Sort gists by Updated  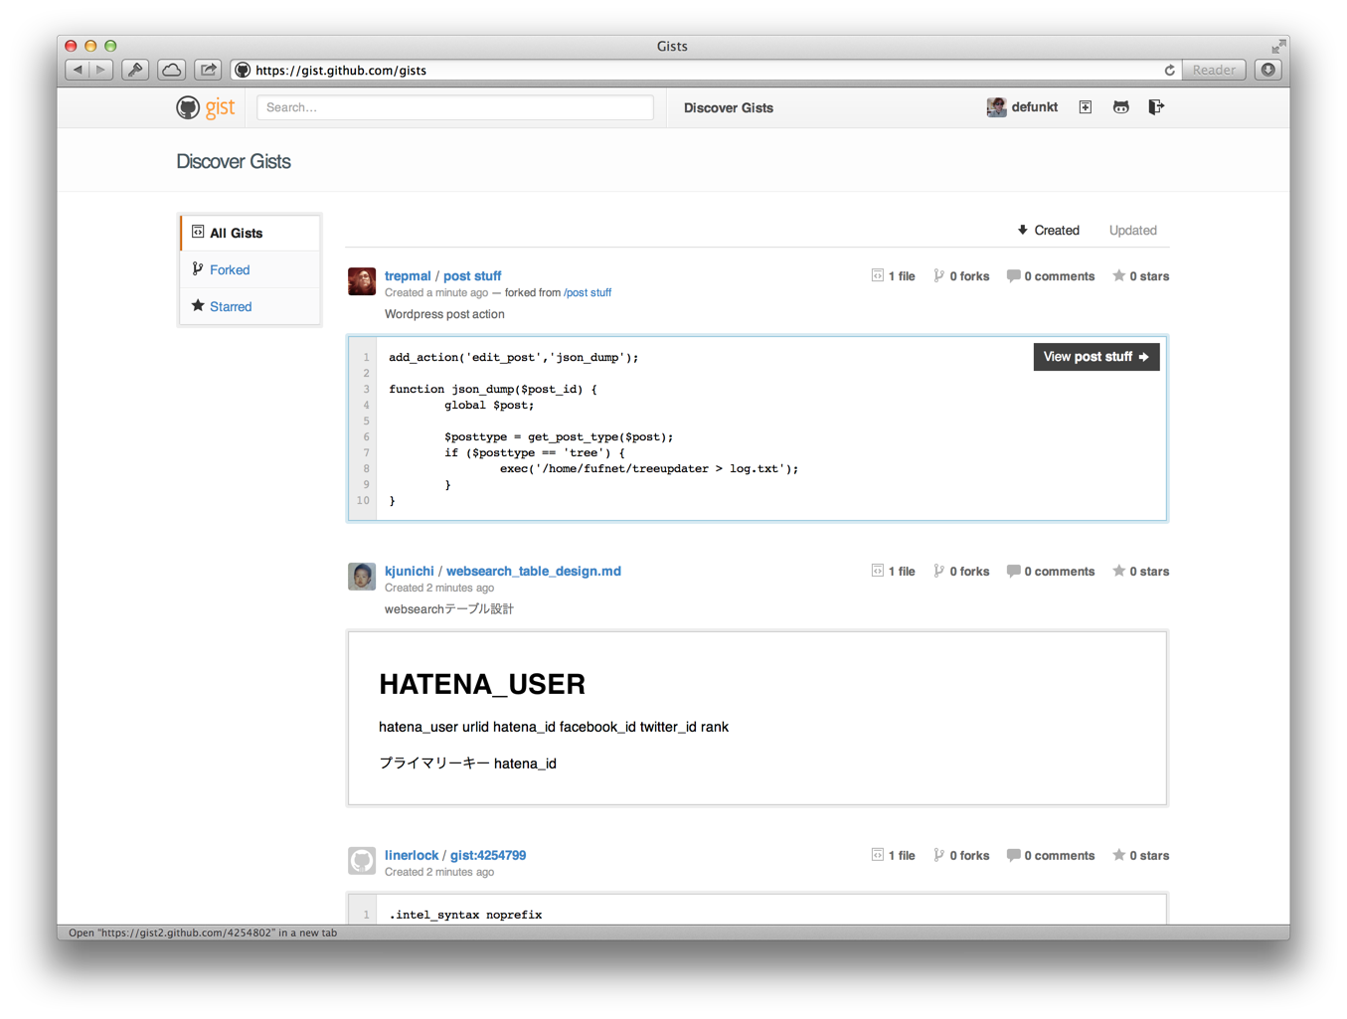click(x=1132, y=231)
